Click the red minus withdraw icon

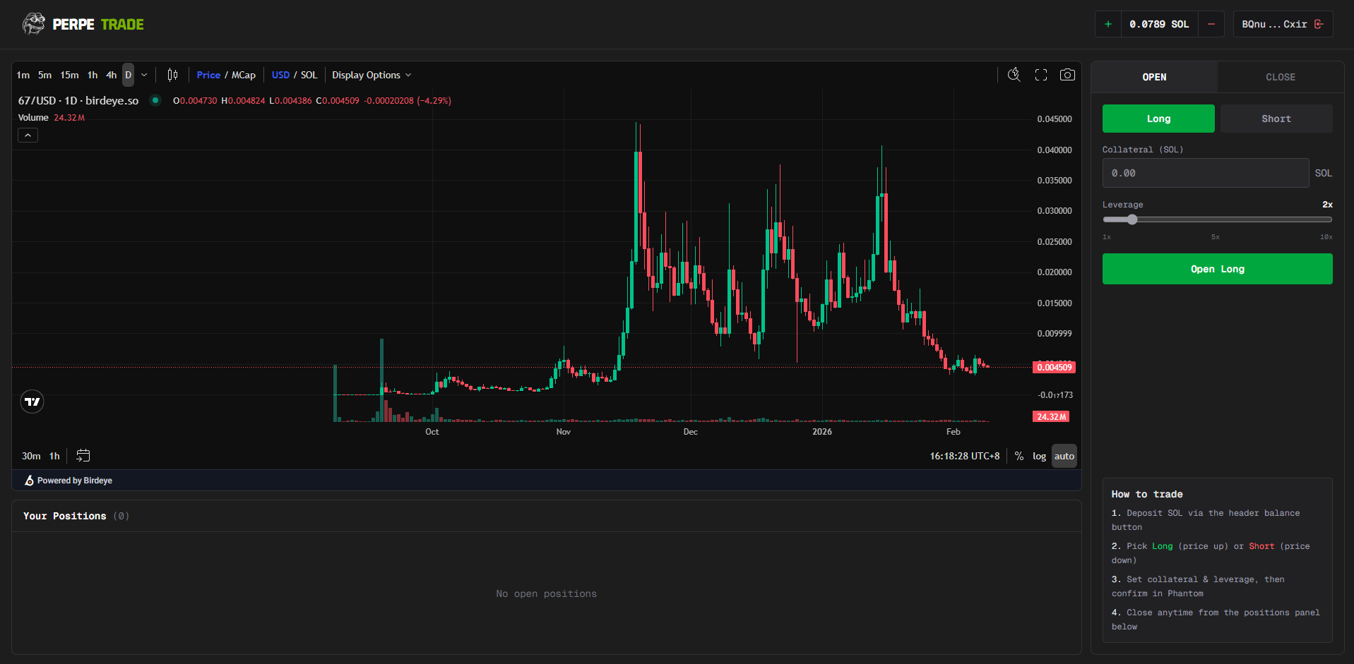pos(1211,24)
